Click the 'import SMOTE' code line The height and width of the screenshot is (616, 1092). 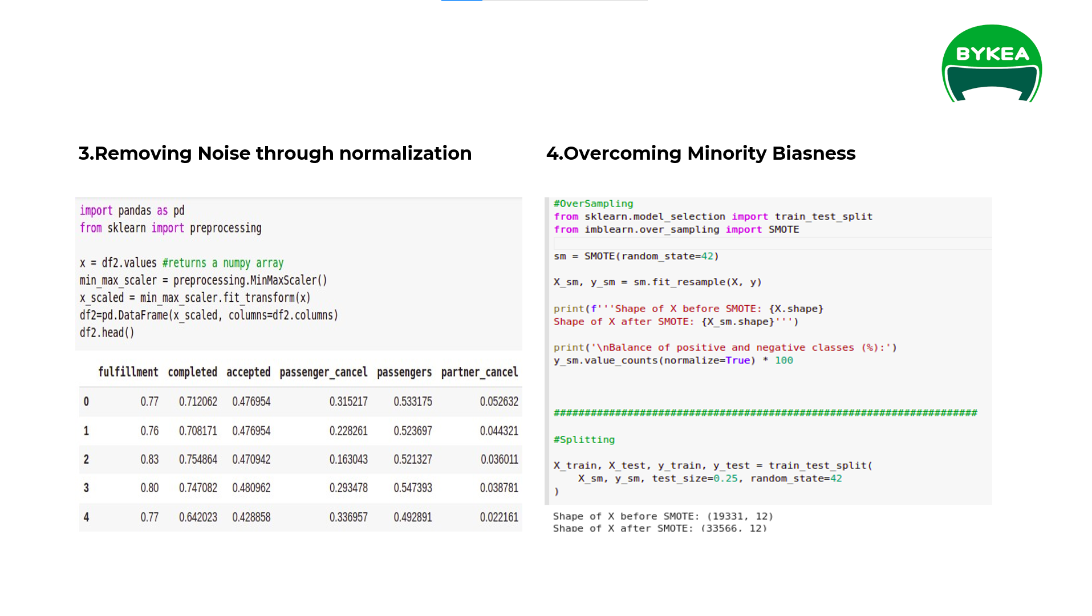tap(676, 229)
